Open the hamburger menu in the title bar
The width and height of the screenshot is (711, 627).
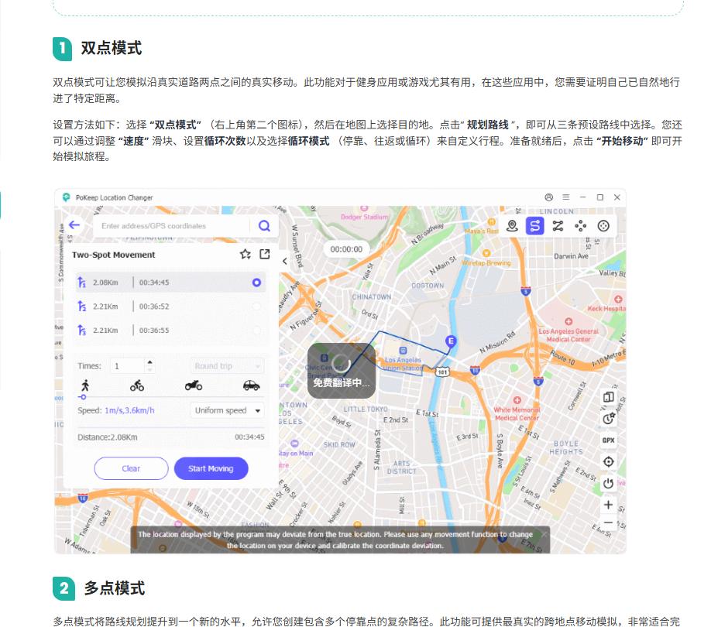(566, 197)
